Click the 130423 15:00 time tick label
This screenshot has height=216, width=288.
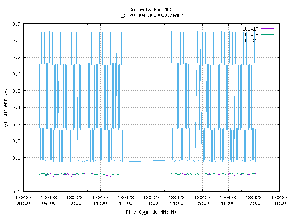[x=202, y=201]
